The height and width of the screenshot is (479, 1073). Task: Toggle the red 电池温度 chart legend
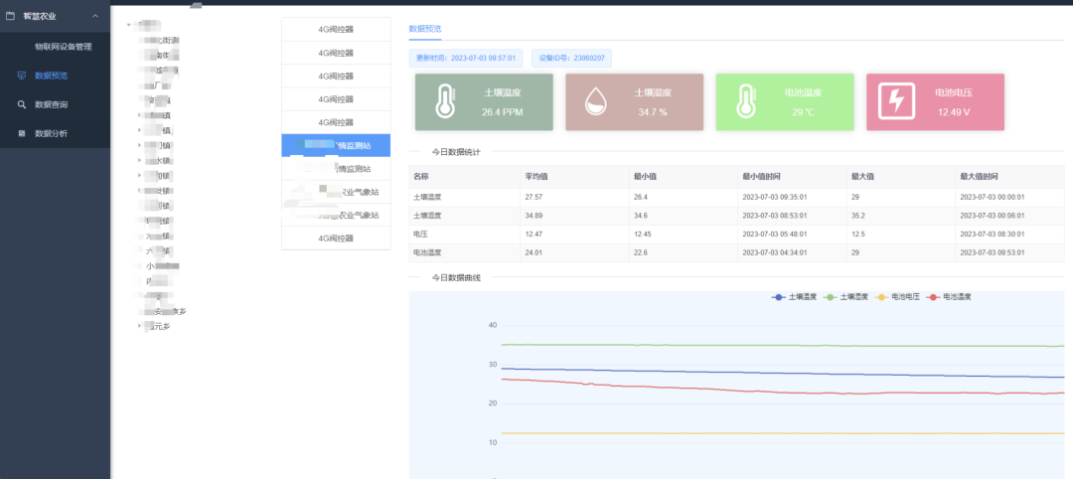949,297
